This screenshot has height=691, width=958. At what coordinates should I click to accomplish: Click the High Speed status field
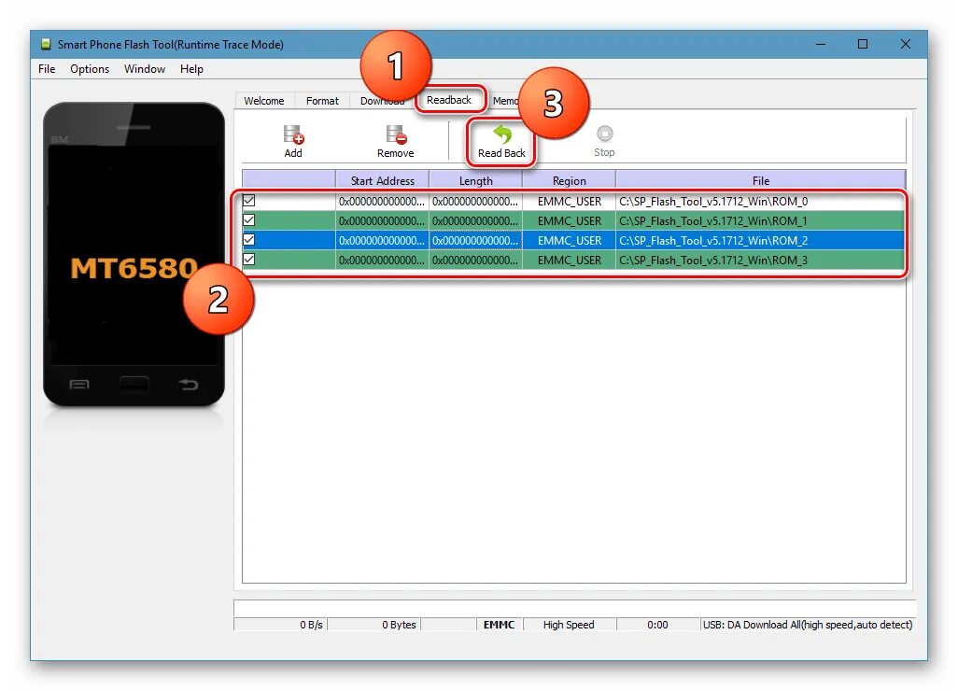point(569,625)
